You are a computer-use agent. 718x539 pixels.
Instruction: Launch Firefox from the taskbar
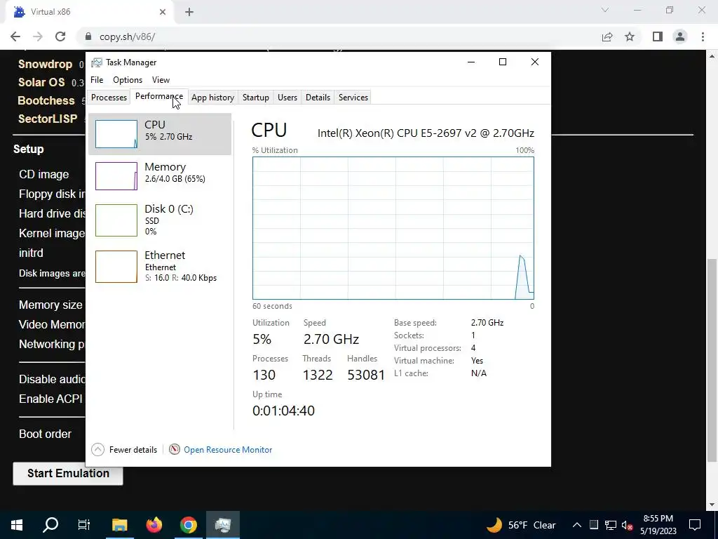154,525
